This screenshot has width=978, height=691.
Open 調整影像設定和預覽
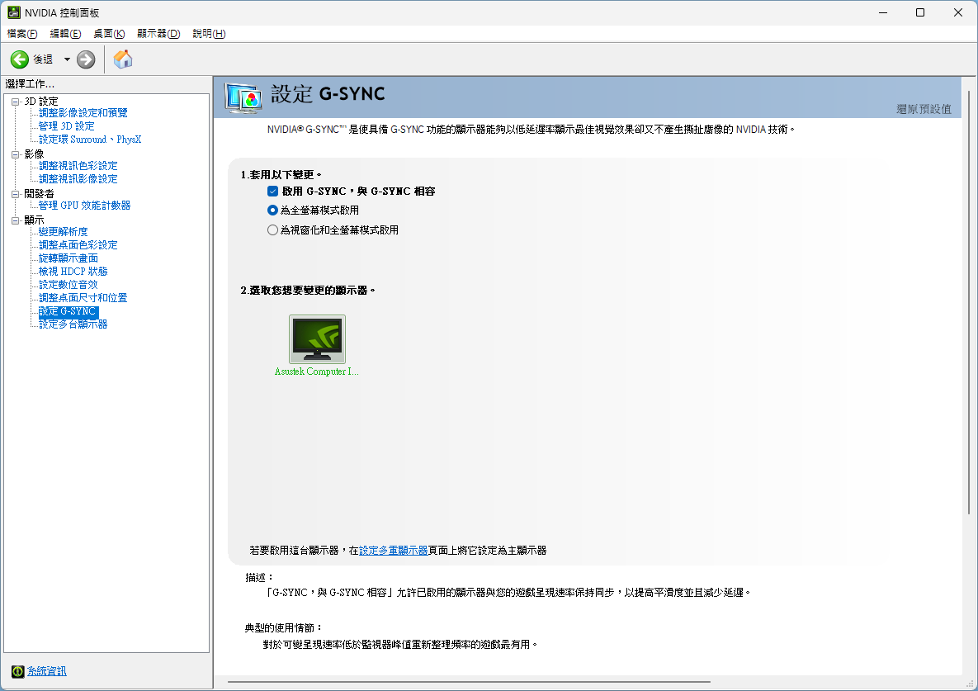(x=83, y=113)
